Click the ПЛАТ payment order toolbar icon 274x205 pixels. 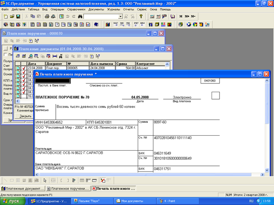tap(116, 25)
